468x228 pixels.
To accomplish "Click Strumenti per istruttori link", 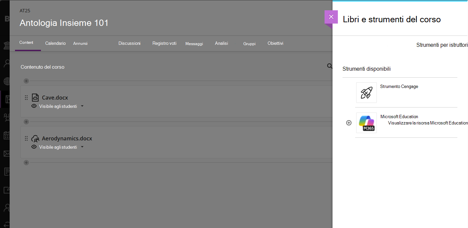I will coord(442,45).
